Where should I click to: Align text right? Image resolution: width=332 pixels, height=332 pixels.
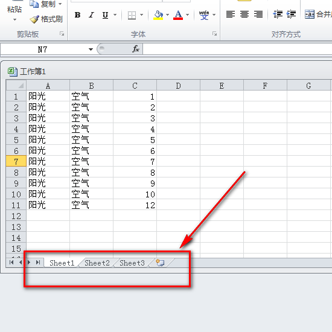258,14
